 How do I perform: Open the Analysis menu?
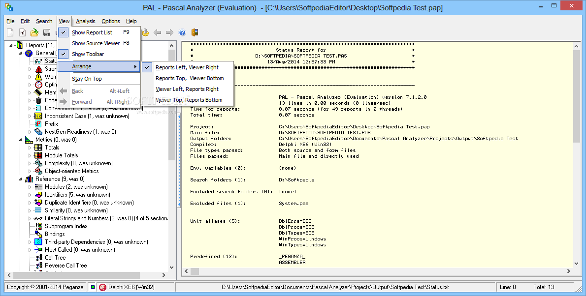(x=86, y=21)
